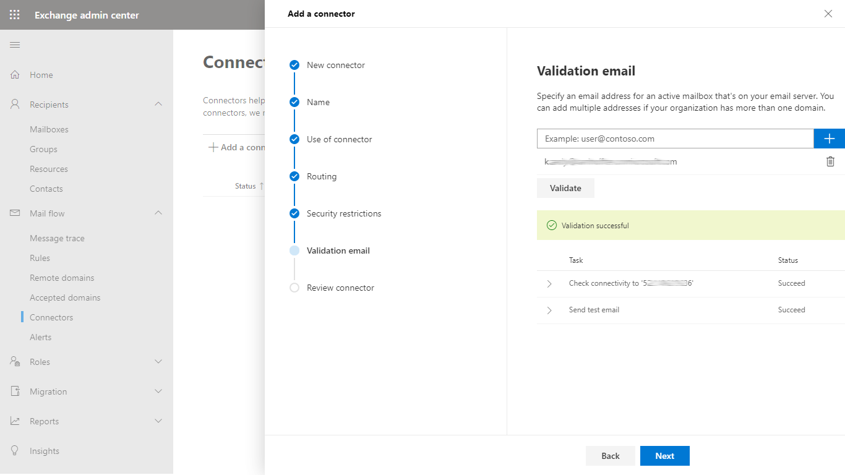845x475 pixels.
Task: Delete the added email with trash icon
Action: click(830, 161)
